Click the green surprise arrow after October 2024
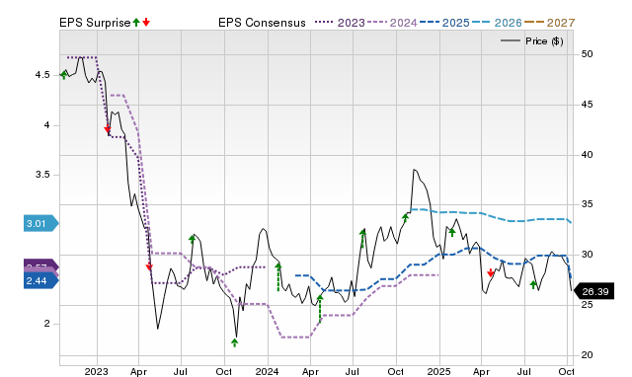This screenshot has height=377, width=632. coord(406,218)
